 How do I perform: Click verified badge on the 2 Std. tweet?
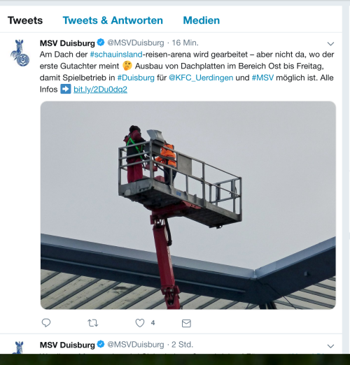tap(101, 344)
